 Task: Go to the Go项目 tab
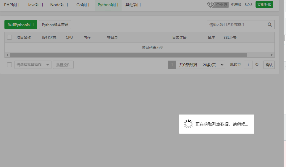click(83, 5)
